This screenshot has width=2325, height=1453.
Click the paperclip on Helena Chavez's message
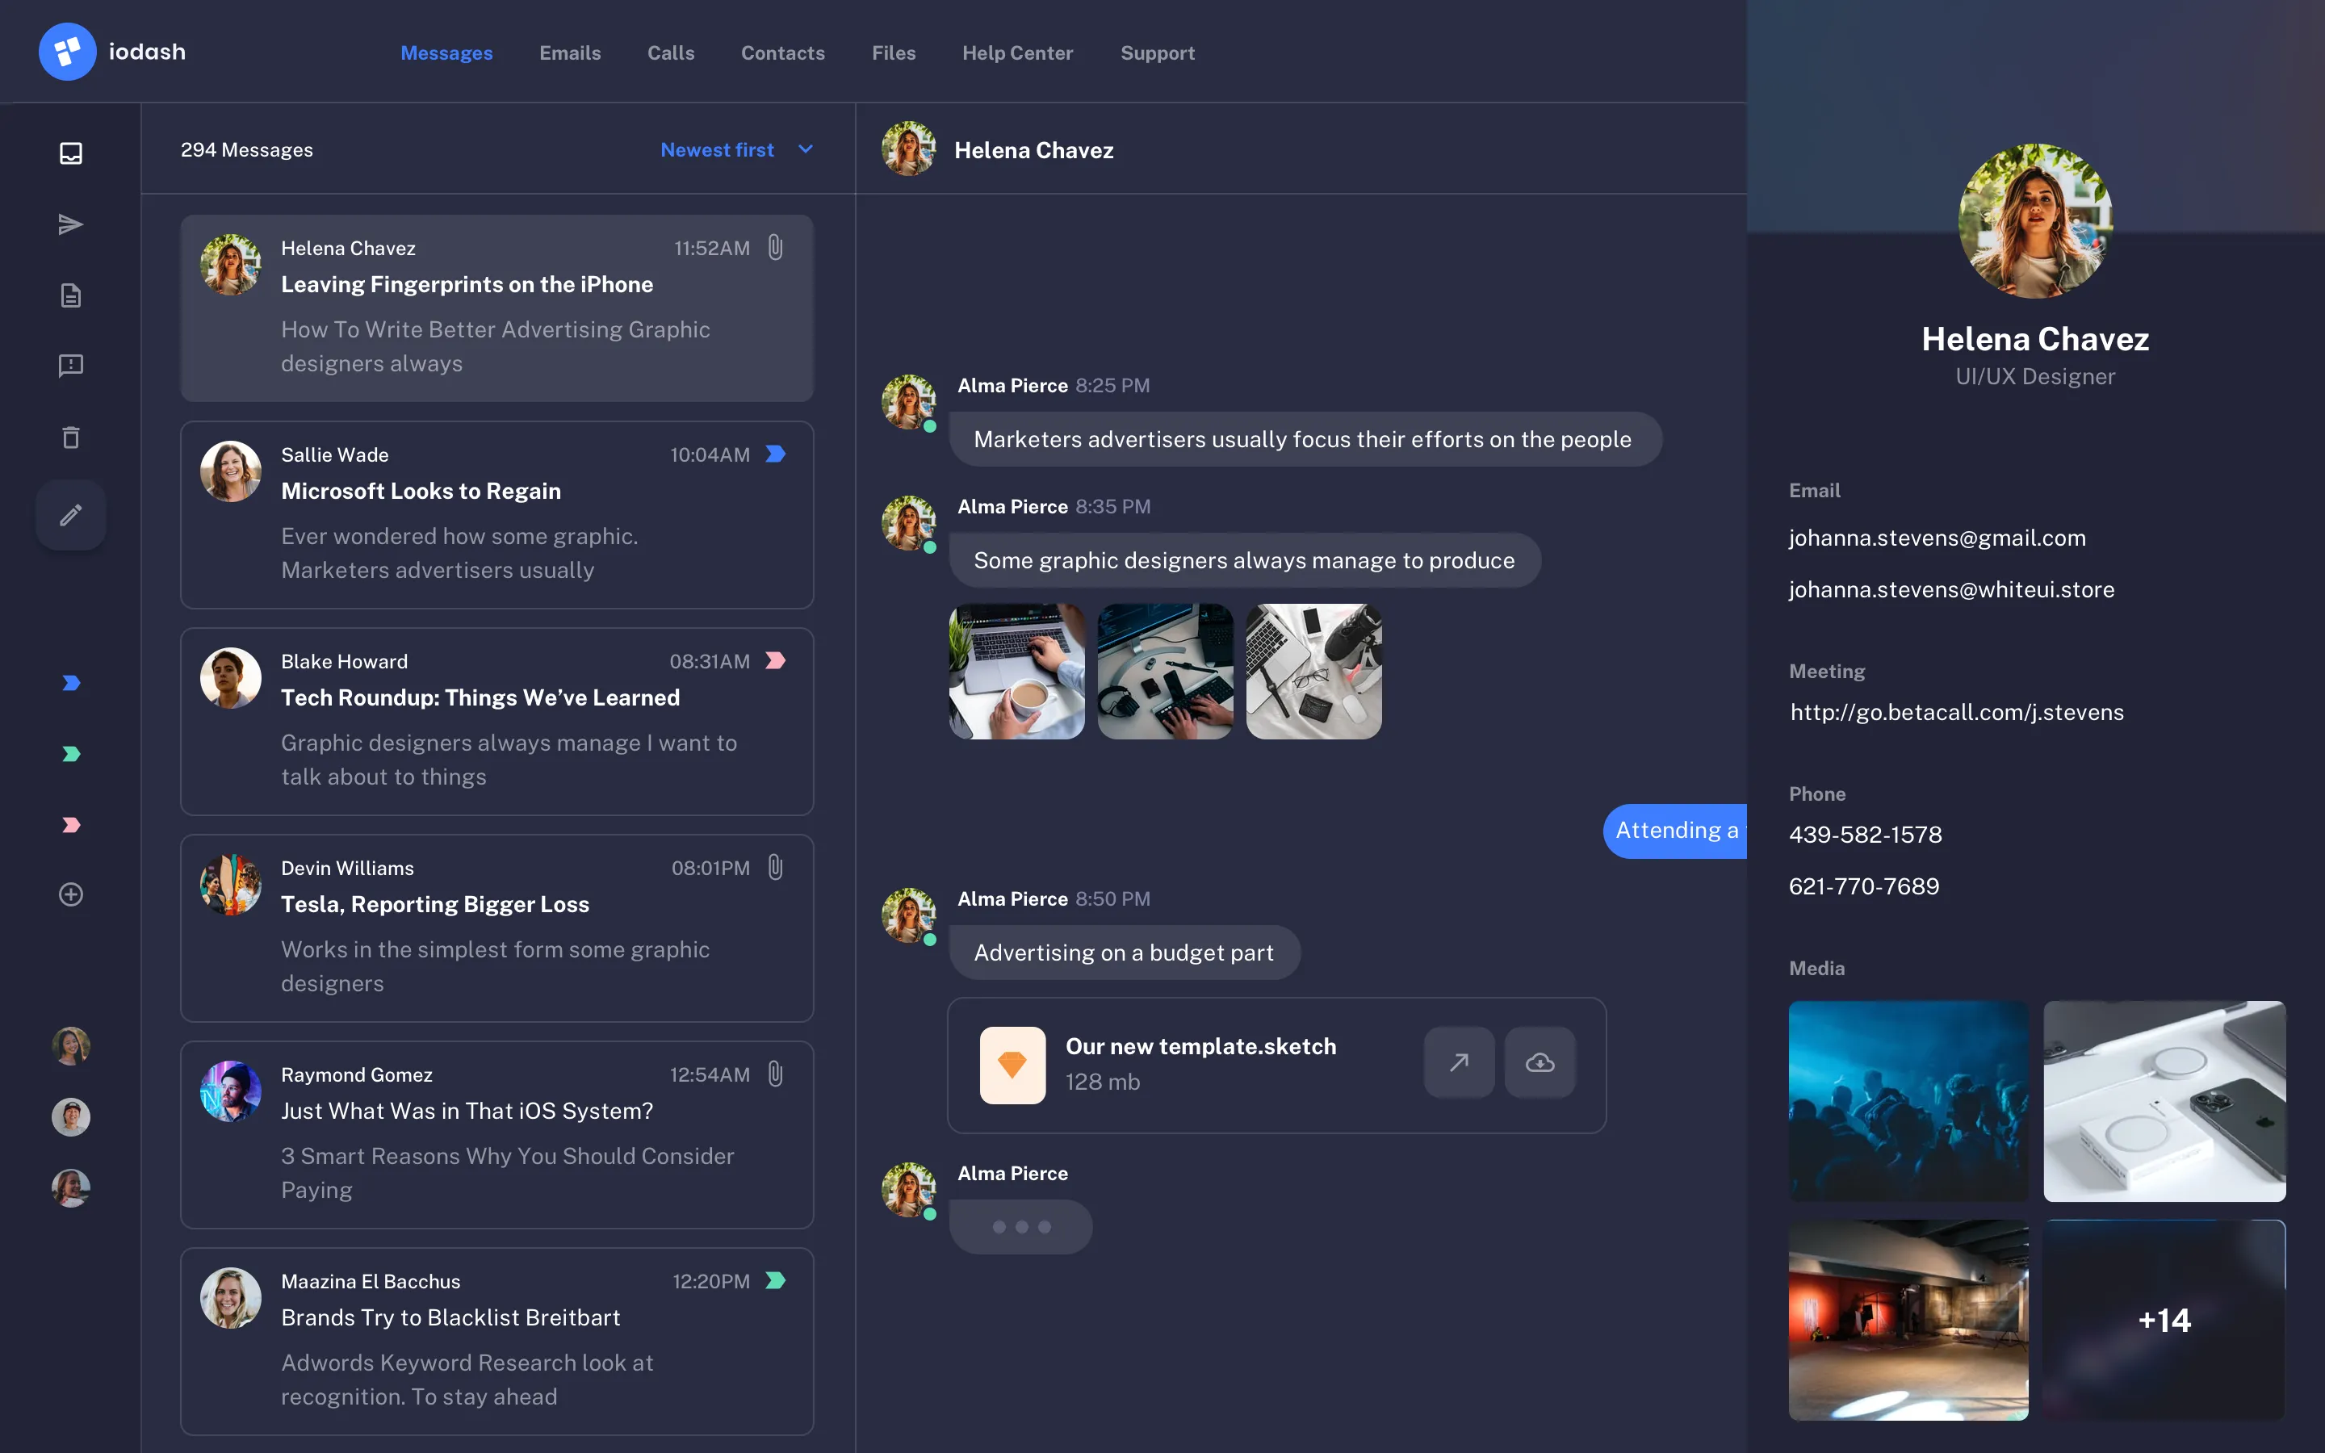pos(774,248)
